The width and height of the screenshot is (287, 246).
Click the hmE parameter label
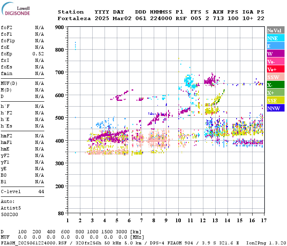[x=5, y=149]
